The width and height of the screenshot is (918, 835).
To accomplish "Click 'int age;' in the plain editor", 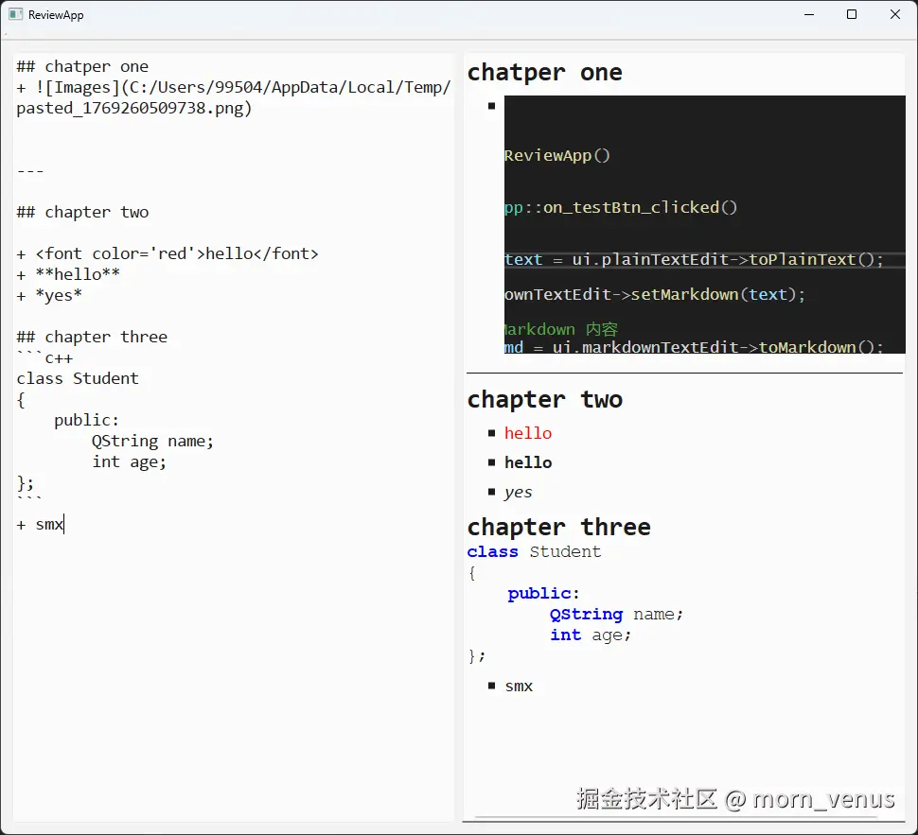I will click(x=129, y=462).
